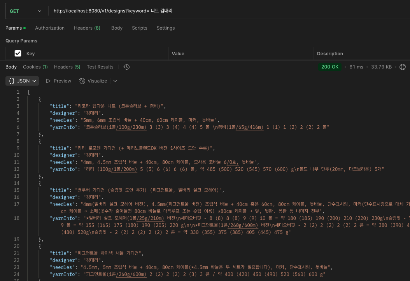This screenshot has width=410, height=281.
Task: Open the JSON format dropdown
Action: click(x=22, y=81)
